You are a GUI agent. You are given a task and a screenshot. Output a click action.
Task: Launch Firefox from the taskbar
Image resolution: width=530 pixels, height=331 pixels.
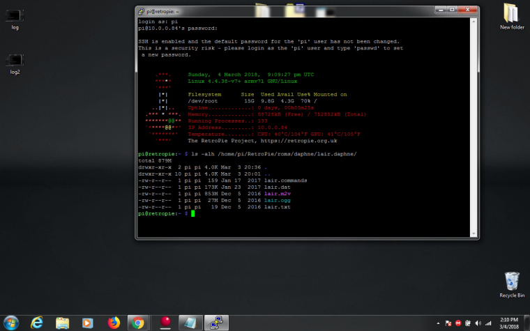coord(114,323)
